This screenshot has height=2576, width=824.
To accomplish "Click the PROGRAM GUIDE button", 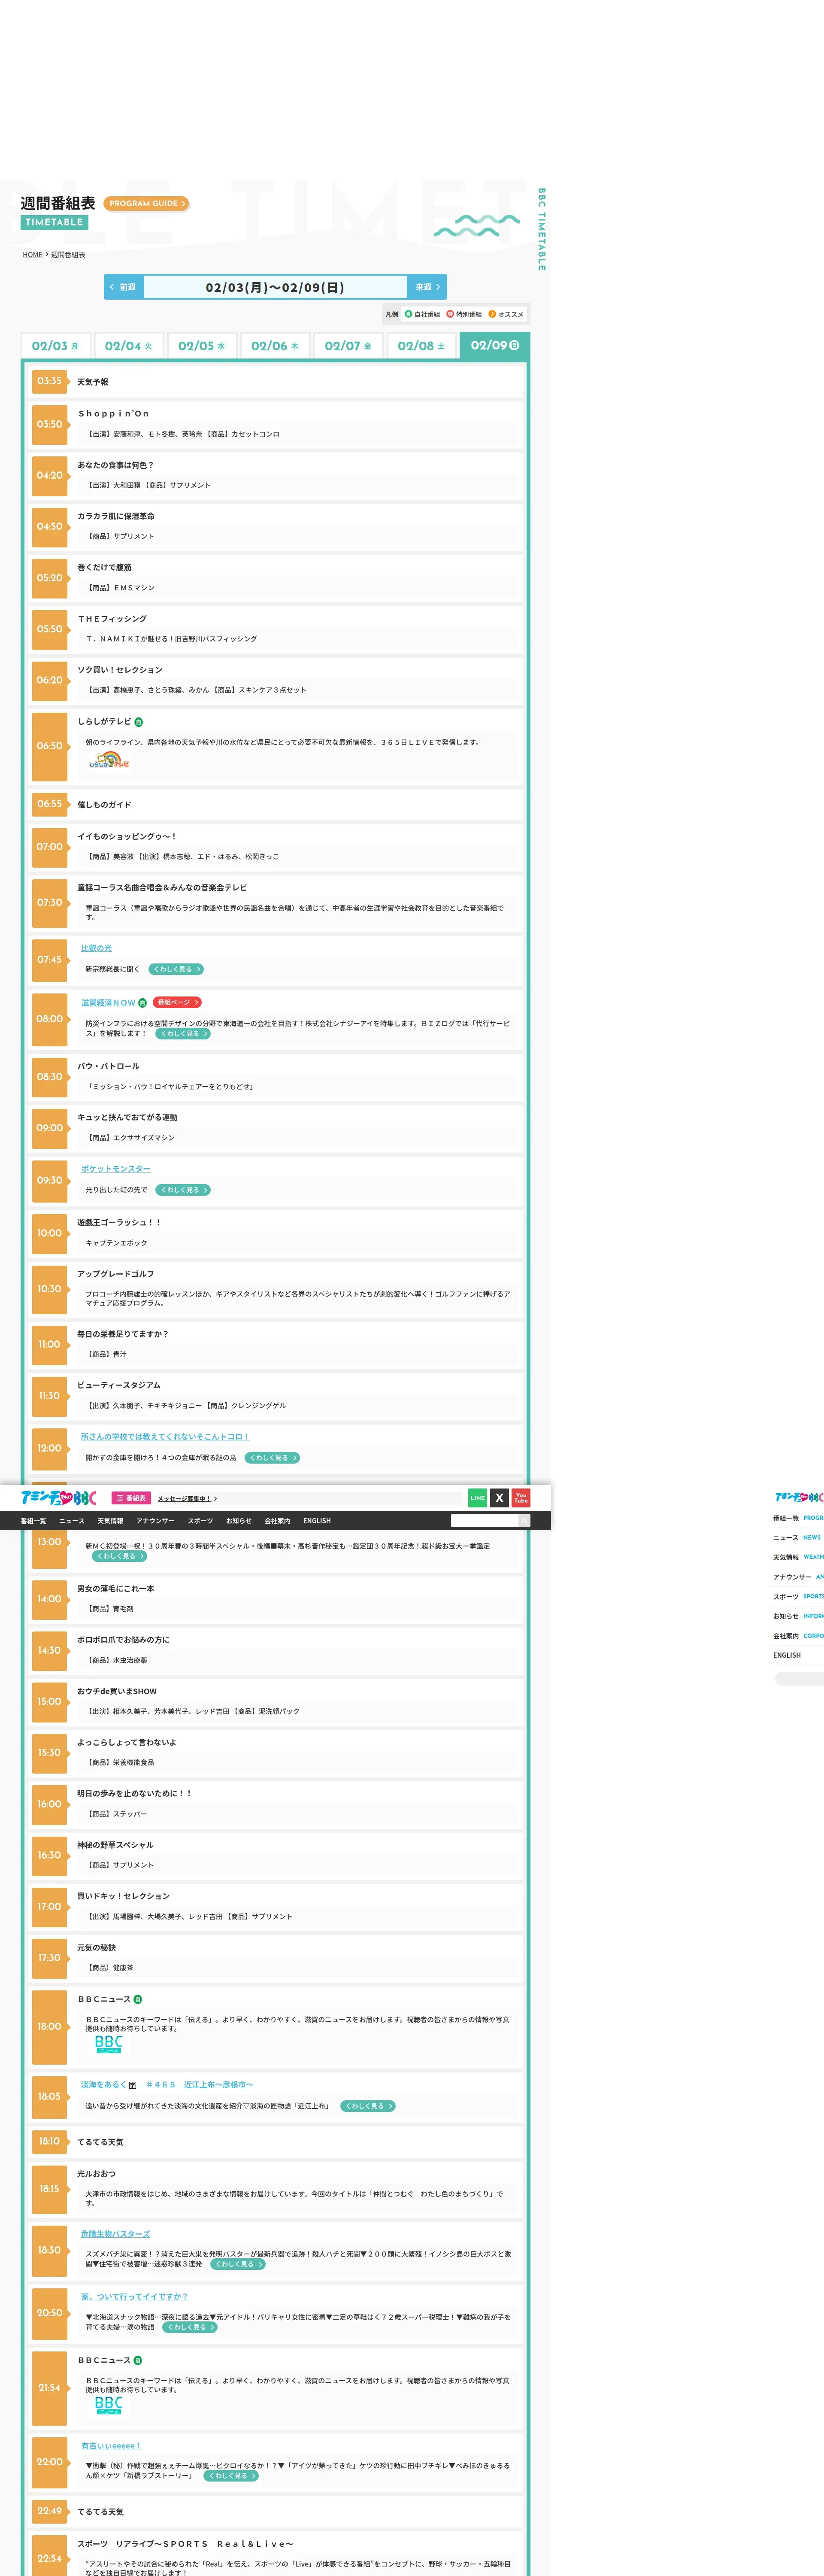I will tap(146, 203).
